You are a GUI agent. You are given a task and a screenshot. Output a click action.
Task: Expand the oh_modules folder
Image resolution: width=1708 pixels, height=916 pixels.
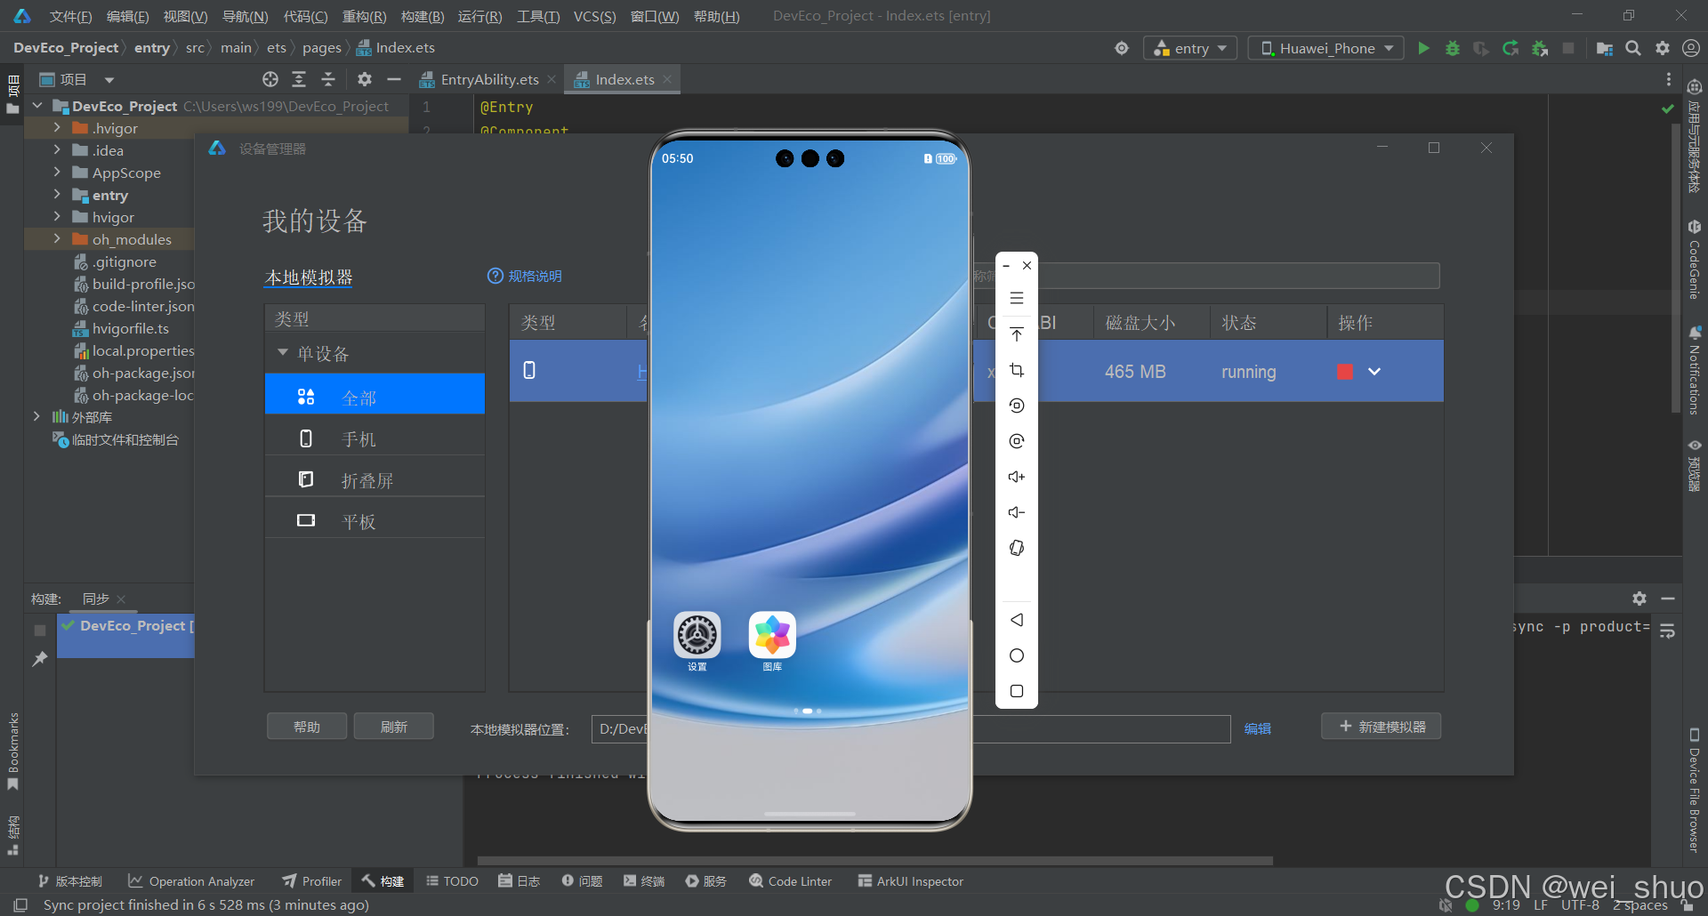pyautogui.click(x=57, y=239)
